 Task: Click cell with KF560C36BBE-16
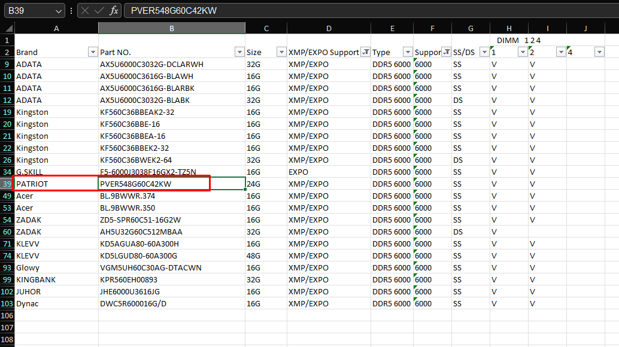click(172, 124)
